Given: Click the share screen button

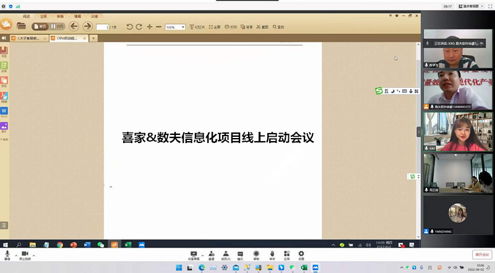Looking at the screenshot, I should [194, 254].
